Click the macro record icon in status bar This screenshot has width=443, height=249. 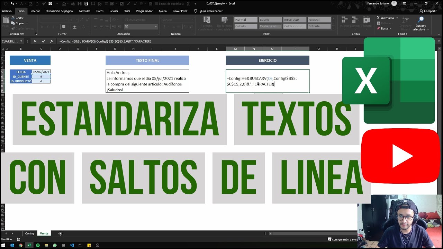pyautogui.click(x=18, y=239)
